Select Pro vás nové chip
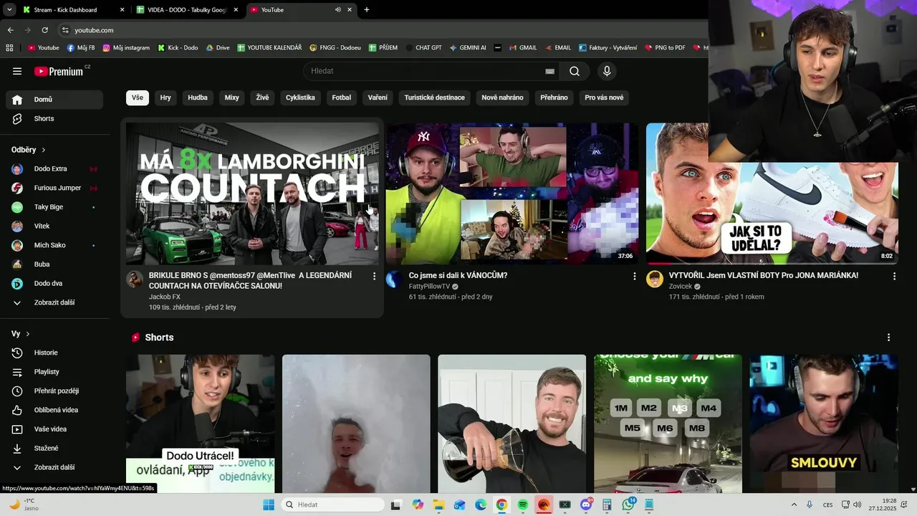This screenshot has height=516, width=917. [x=604, y=97]
